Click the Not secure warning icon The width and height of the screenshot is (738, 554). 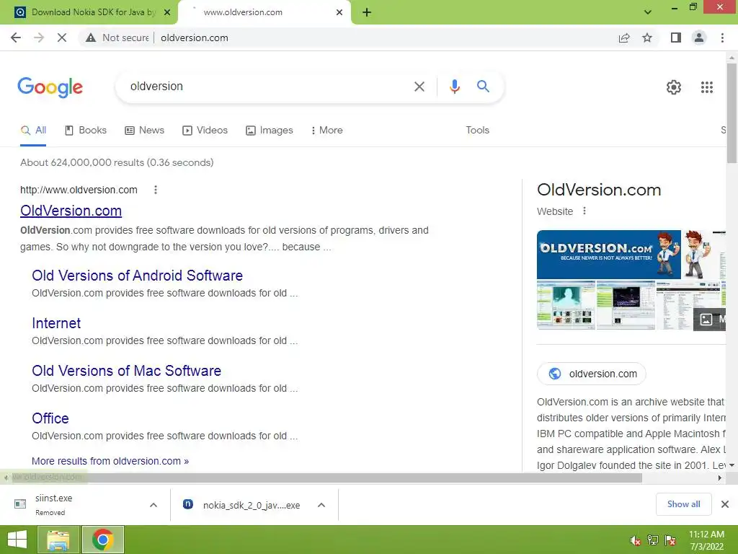[91, 38]
